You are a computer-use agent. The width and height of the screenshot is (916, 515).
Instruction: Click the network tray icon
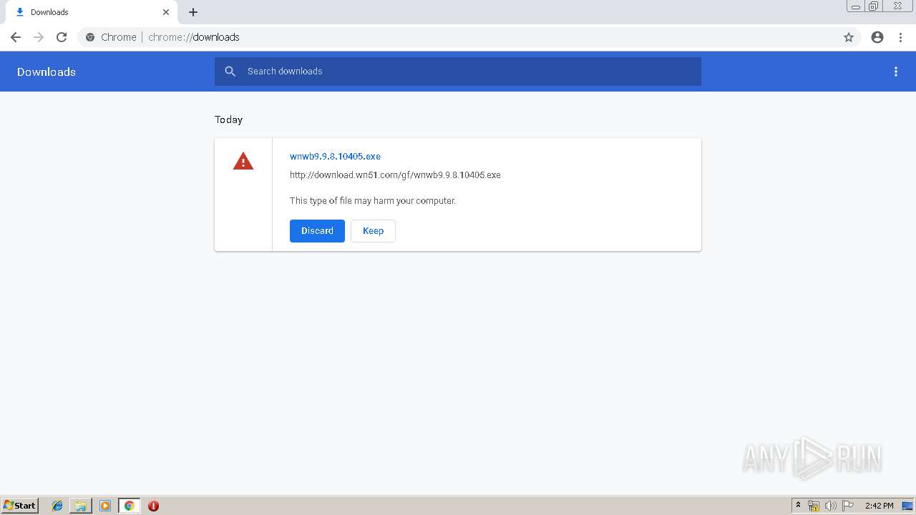pyautogui.click(x=814, y=506)
